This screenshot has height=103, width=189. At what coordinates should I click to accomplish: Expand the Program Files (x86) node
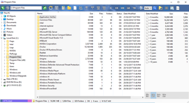pos(4,60)
